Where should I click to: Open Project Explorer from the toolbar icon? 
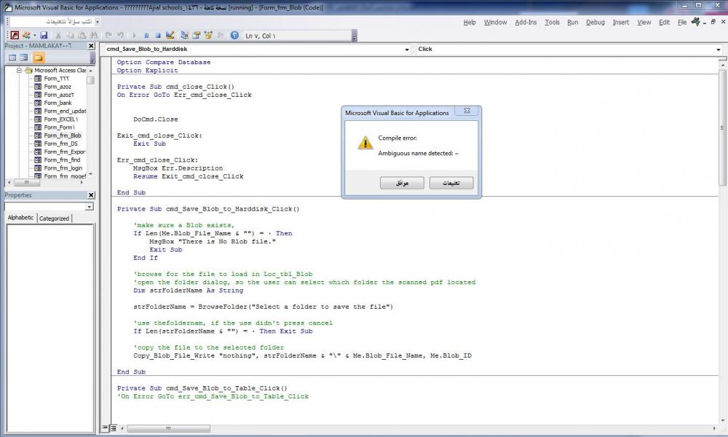pos(184,35)
